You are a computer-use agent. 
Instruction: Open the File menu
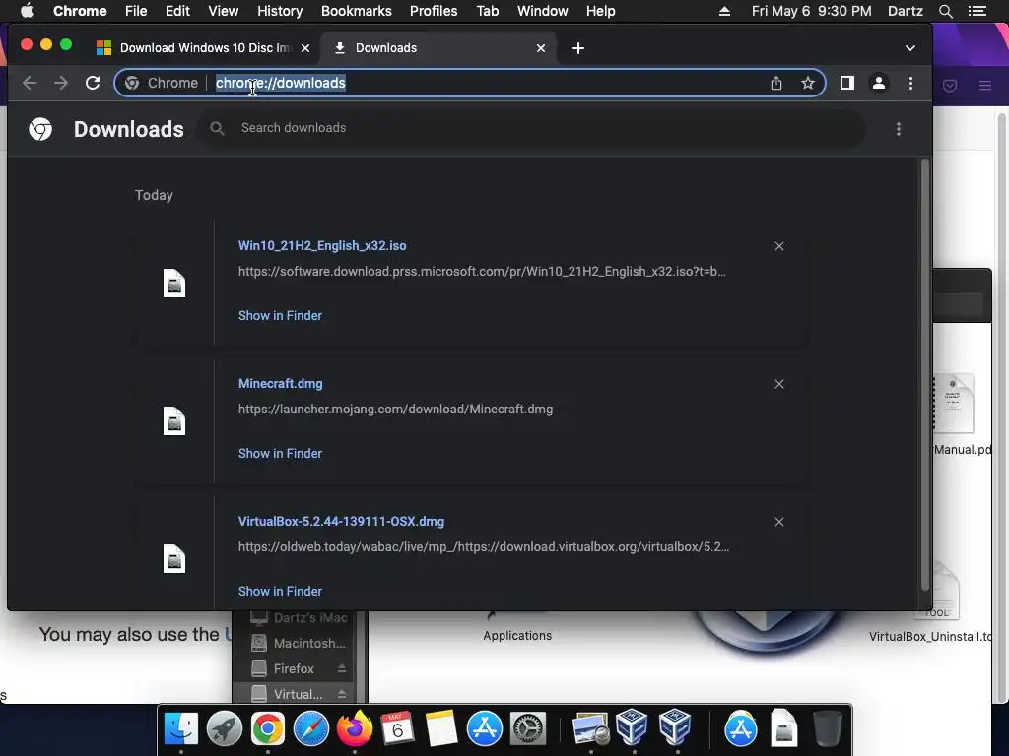click(136, 11)
